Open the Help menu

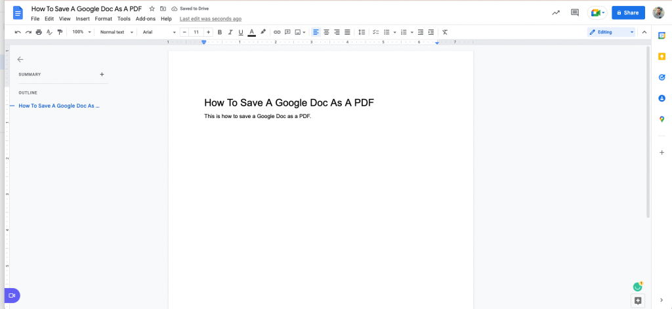166,19
